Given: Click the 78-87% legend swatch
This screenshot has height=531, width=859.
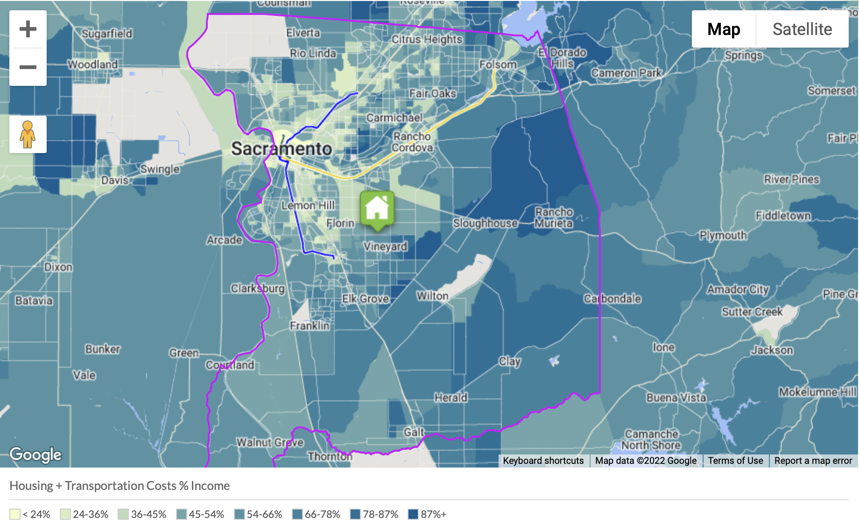Looking at the screenshot, I should coord(355,514).
